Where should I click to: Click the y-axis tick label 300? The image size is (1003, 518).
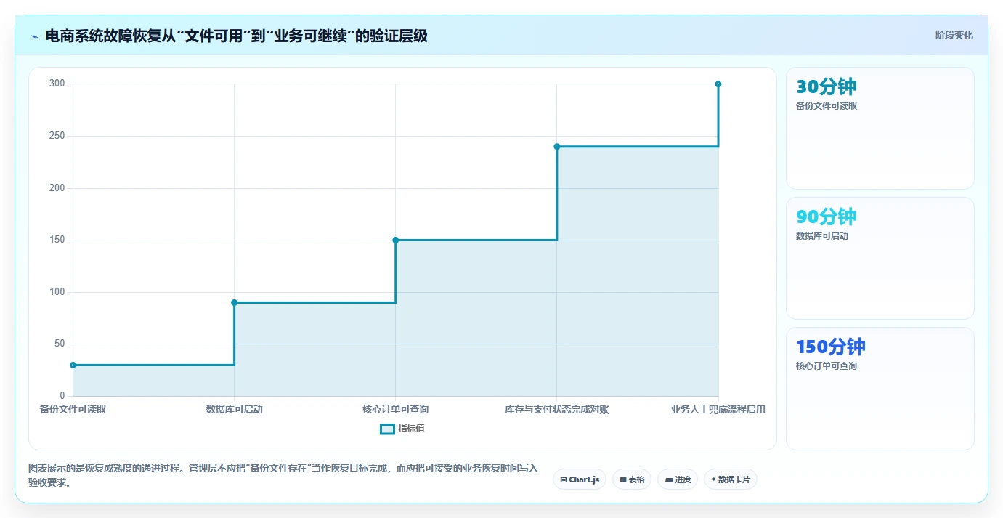[57, 84]
